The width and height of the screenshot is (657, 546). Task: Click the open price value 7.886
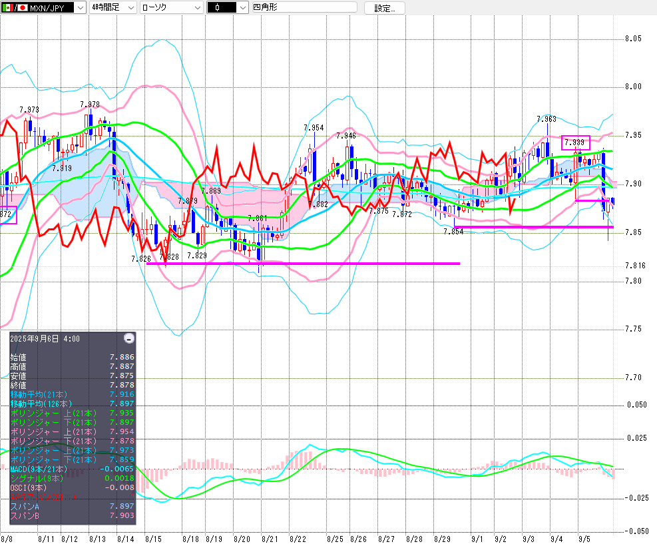122,357
